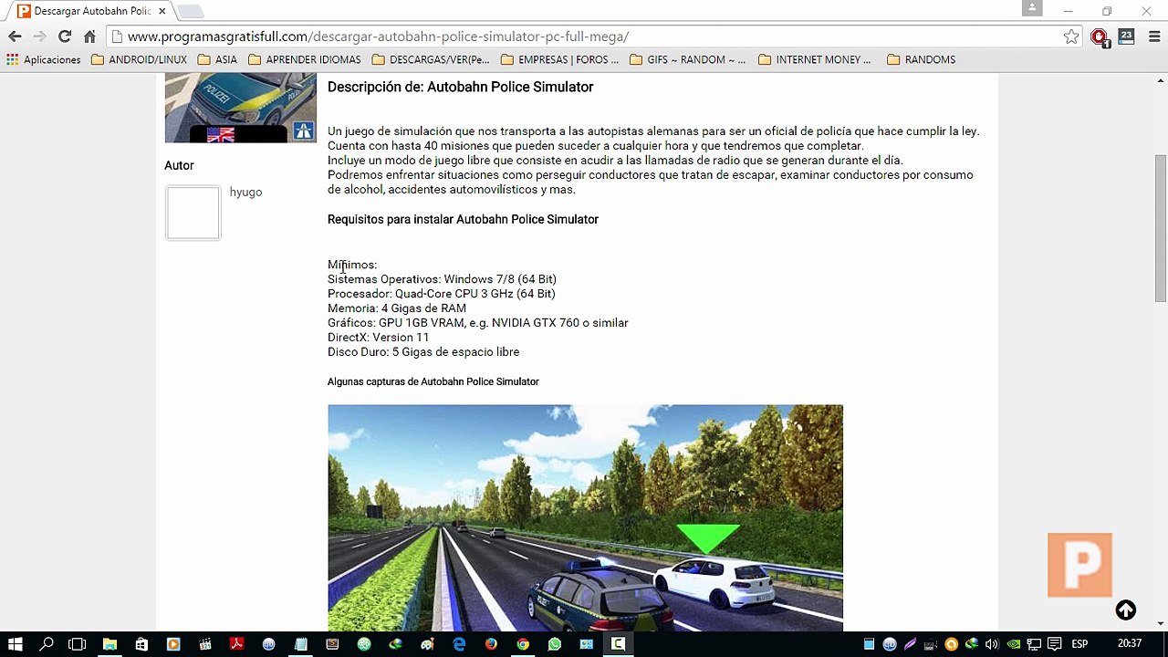Click the Autobahn Police Simulator cover image
This screenshot has width=1168, height=657.
(240, 109)
